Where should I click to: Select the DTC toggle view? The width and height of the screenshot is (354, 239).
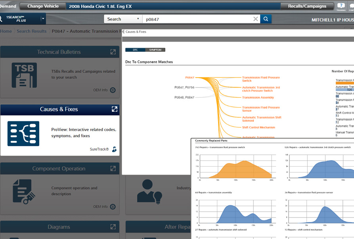coord(135,50)
